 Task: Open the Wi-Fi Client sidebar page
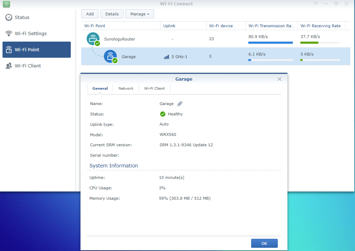tap(36, 66)
